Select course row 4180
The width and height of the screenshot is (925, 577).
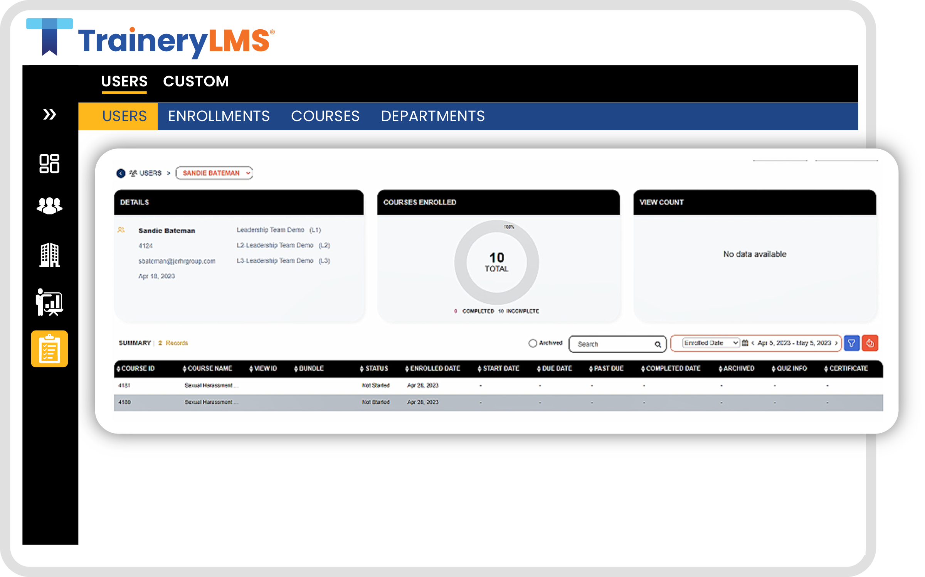point(498,402)
